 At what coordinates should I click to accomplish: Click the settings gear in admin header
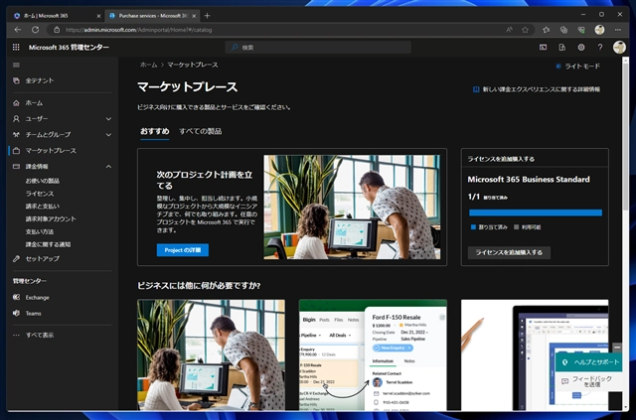pyautogui.click(x=581, y=47)
